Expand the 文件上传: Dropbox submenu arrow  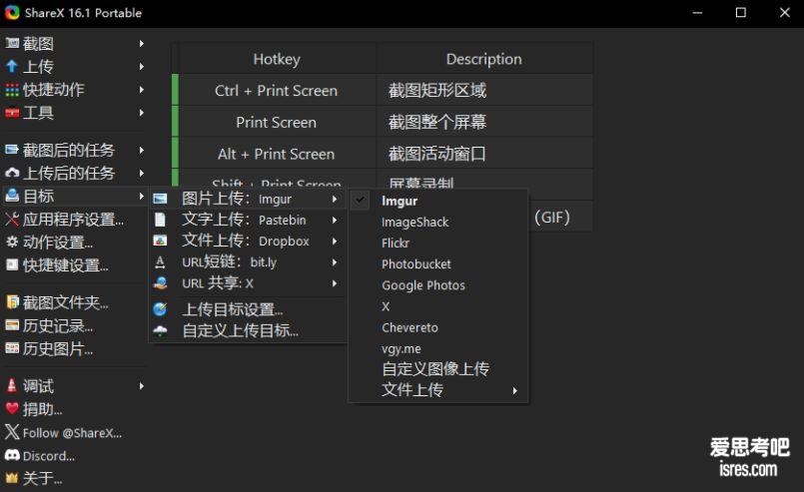pyautogui.click(x=335, y=241)
